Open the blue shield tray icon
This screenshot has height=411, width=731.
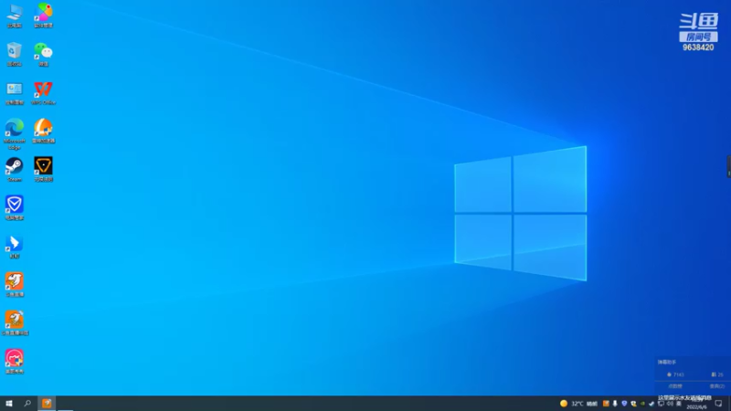[624, 404]
